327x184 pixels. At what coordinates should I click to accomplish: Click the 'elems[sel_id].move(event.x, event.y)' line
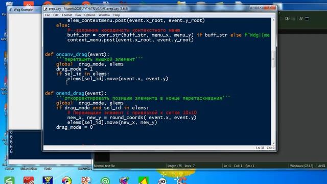point(118,79)
